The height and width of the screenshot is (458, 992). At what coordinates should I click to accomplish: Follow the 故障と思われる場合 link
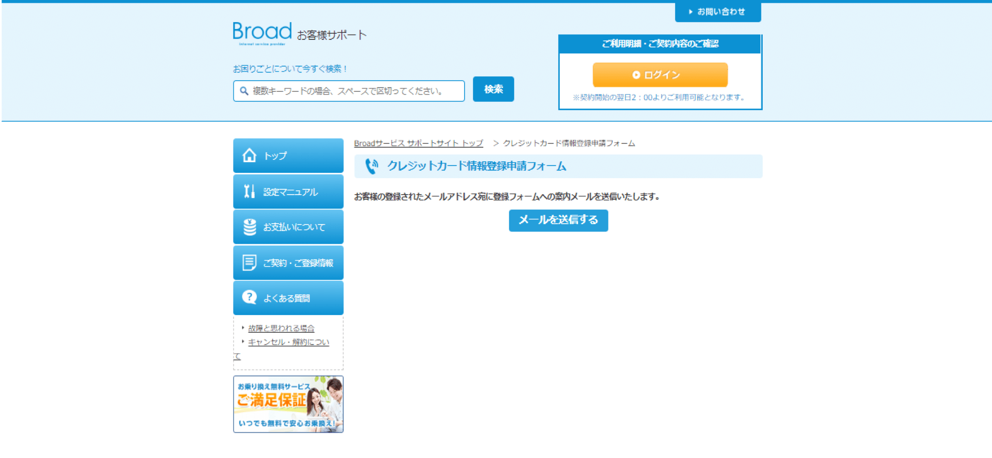(x=281, y=328)
